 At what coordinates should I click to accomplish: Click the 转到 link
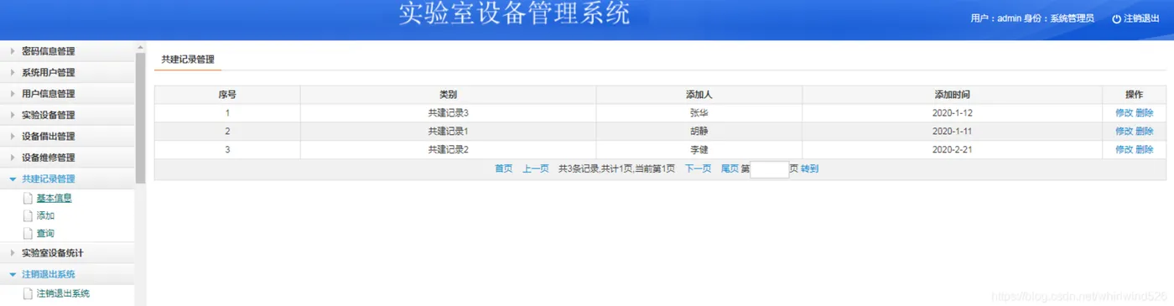809,169
